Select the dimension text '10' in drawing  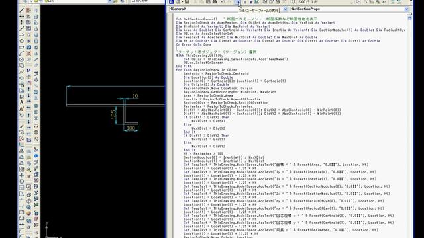(x=135, y=96)
